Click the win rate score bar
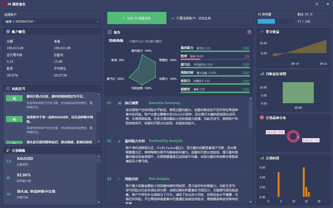This screenshot has width=333, height=208. click(215, 59)
